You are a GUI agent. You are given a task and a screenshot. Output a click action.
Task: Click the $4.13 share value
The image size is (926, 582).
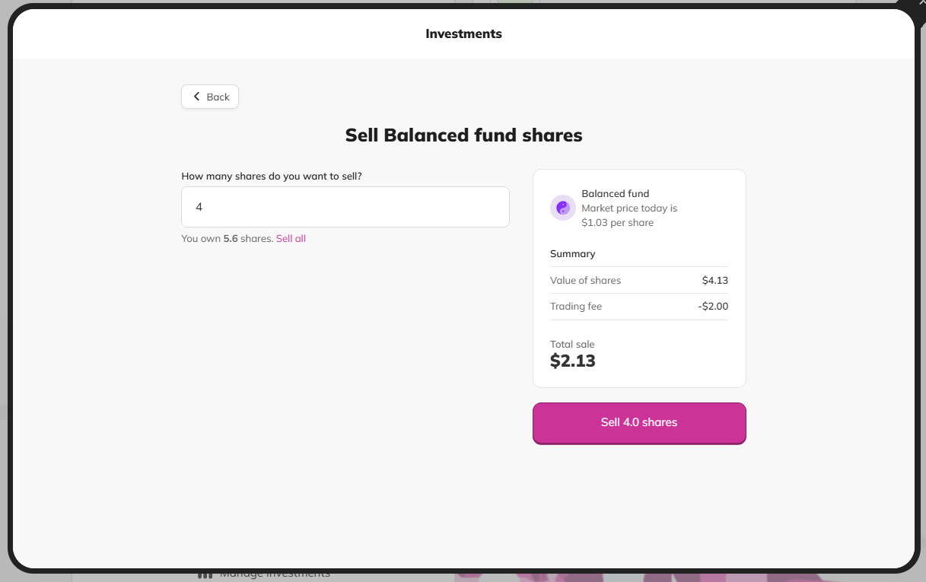pos(715,281)
